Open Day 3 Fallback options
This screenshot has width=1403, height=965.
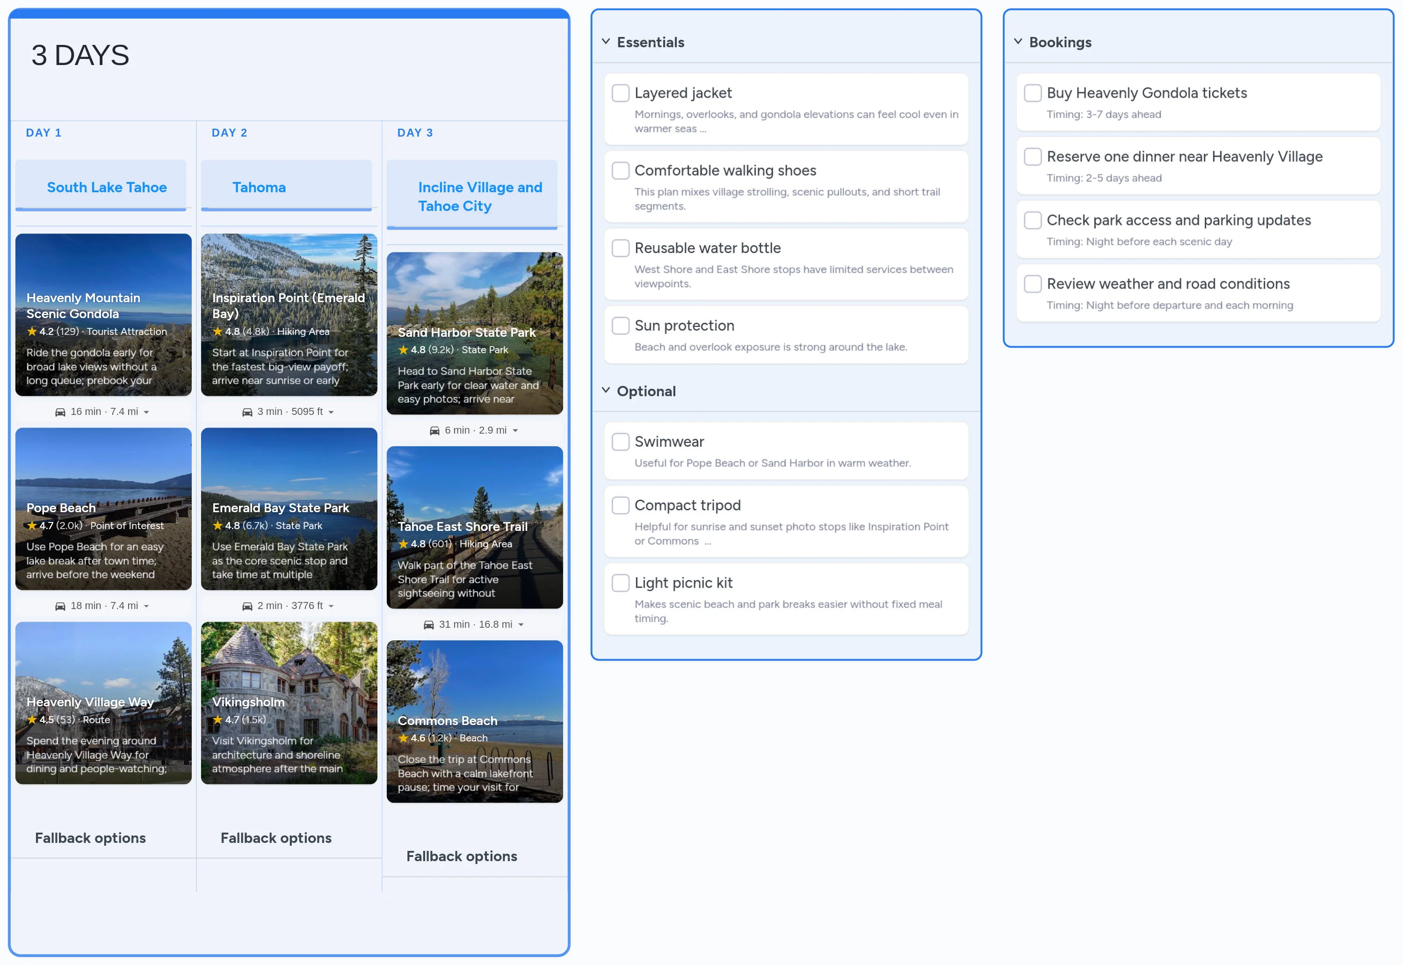[x=461, y=856]
